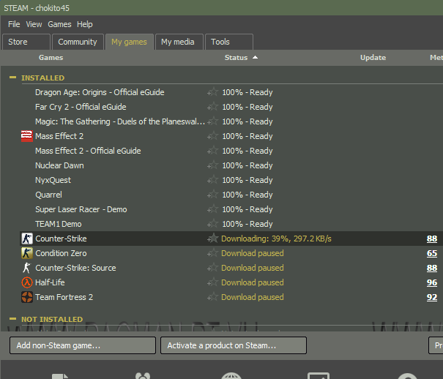Collapse the NOT INSTALLED section

pos(12,319)
